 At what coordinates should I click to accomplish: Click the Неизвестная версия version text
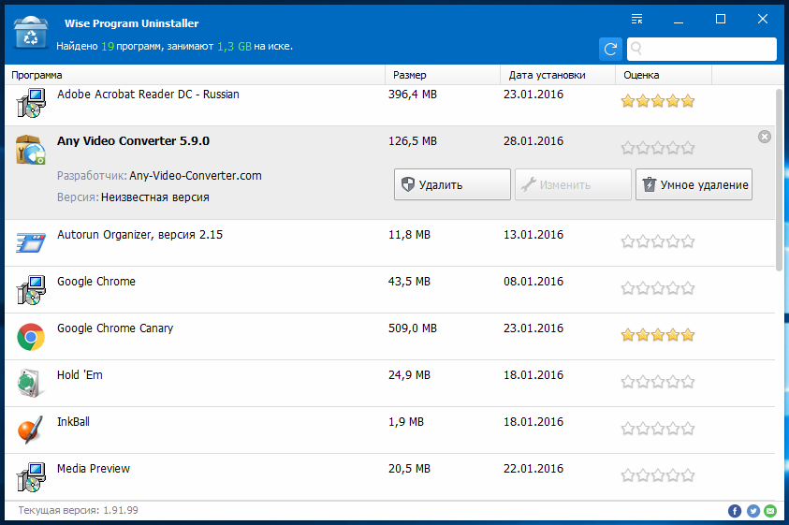click(155, 197)
